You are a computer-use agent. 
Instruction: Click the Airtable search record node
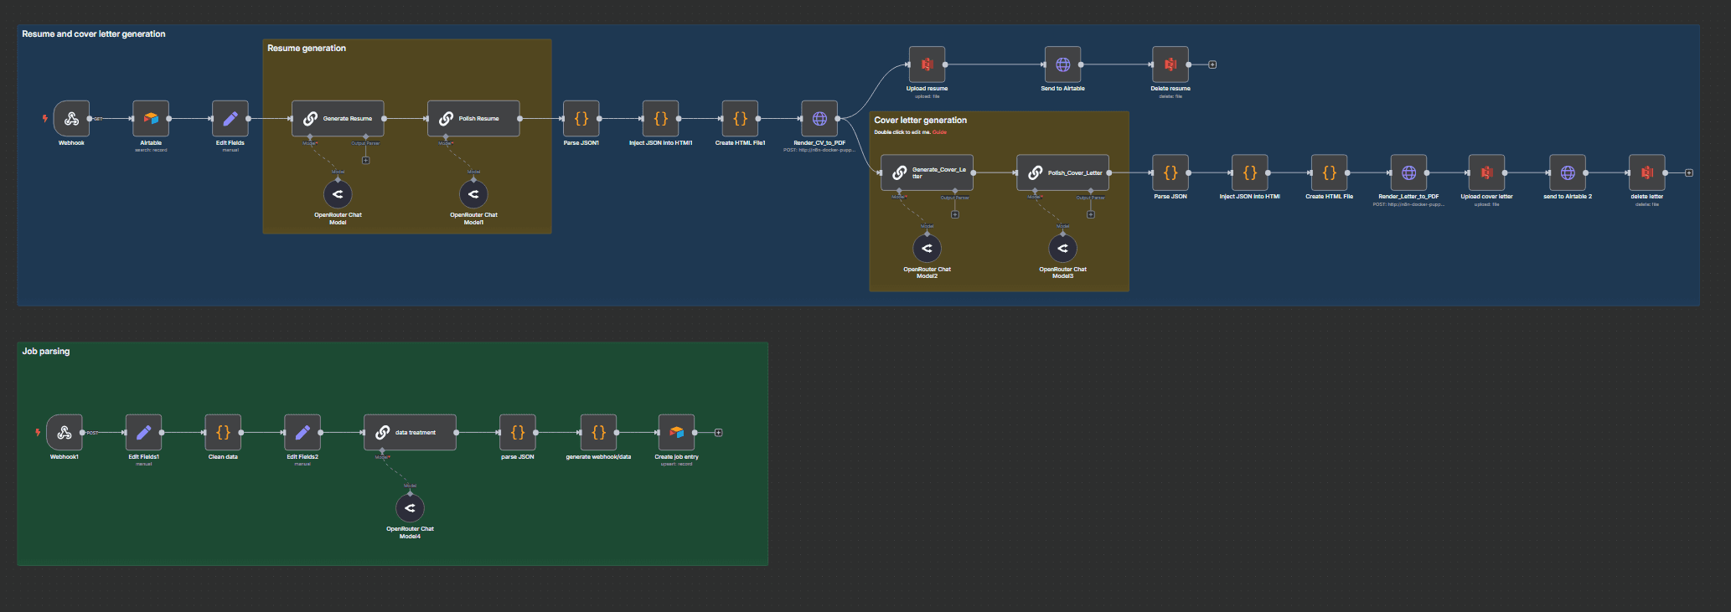151,119
